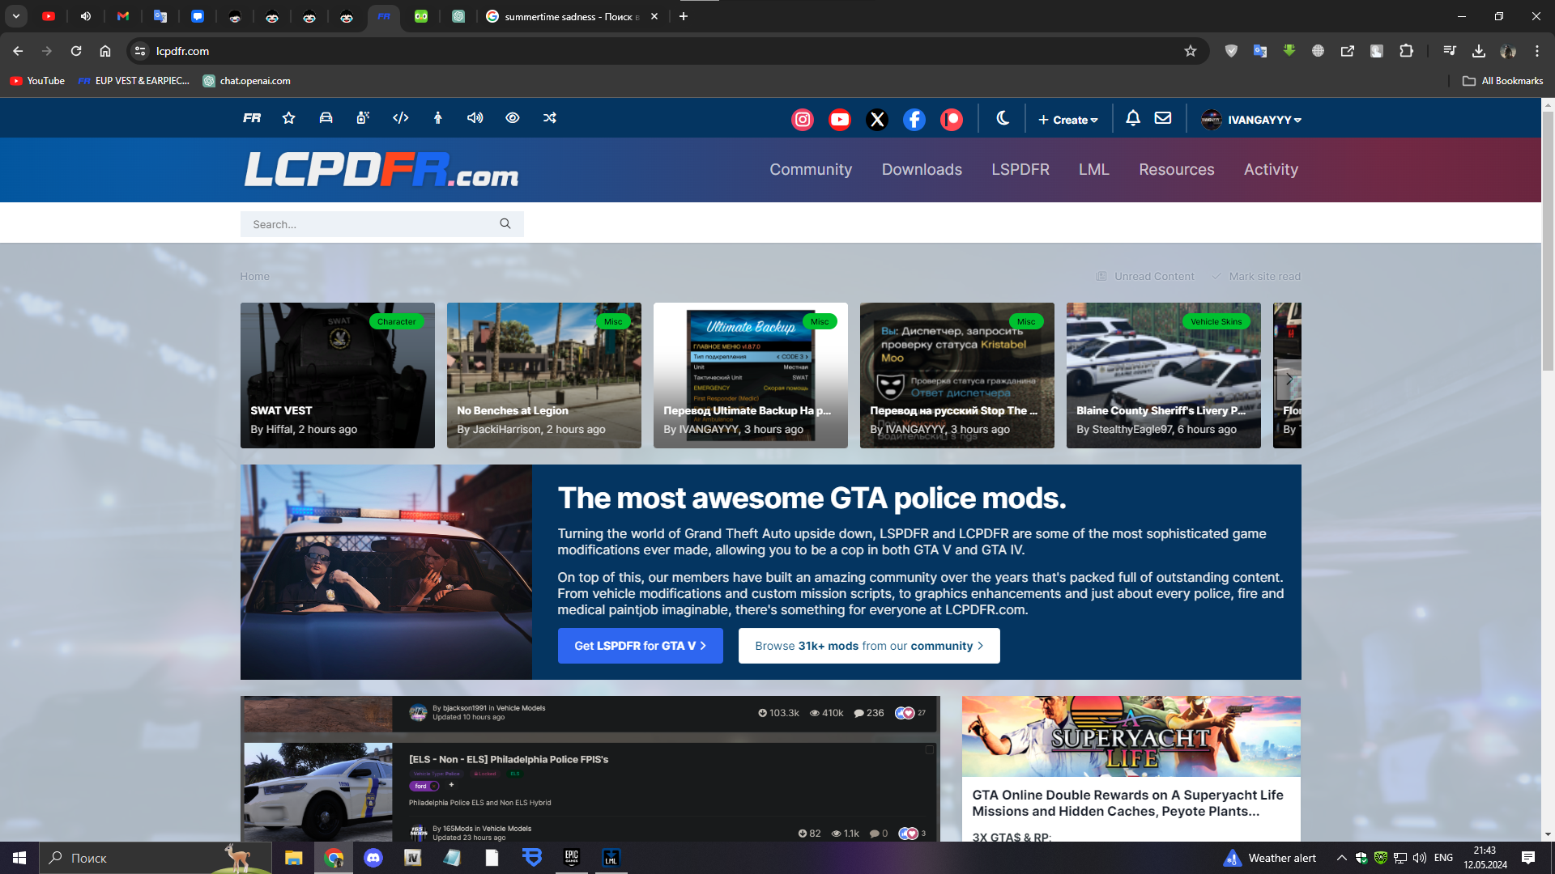Screen dimensions: 1555x874
Task: Open the IVANGAYYY user account dropdown
Action: [1251, 120]
